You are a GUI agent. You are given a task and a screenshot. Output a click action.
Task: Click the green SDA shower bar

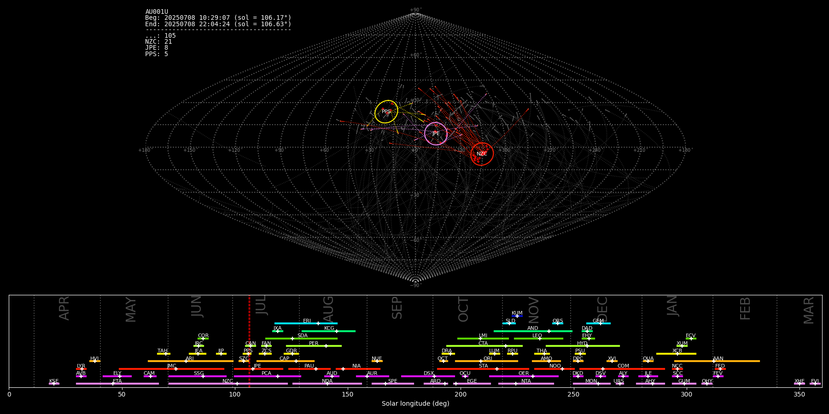pos(301,339)
